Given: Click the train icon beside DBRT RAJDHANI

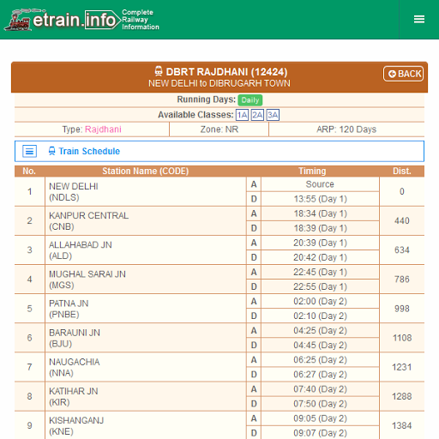Looking at the screenshot, I should coord(159,71).
